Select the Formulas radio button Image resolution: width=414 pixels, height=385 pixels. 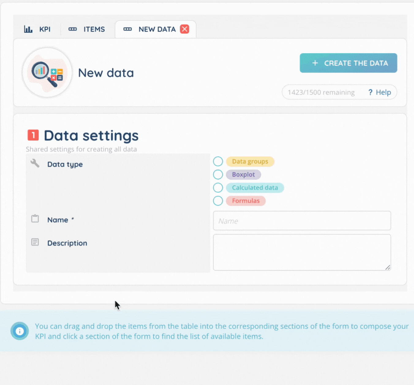click(218, 201)
